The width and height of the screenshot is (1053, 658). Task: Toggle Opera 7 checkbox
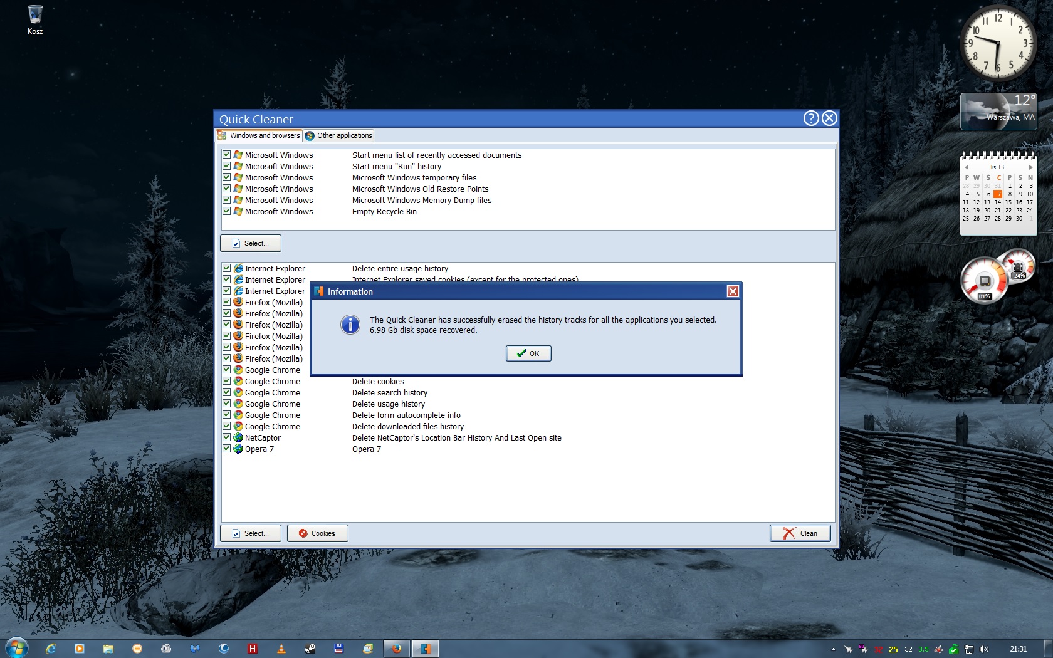(x=227, y=449)
